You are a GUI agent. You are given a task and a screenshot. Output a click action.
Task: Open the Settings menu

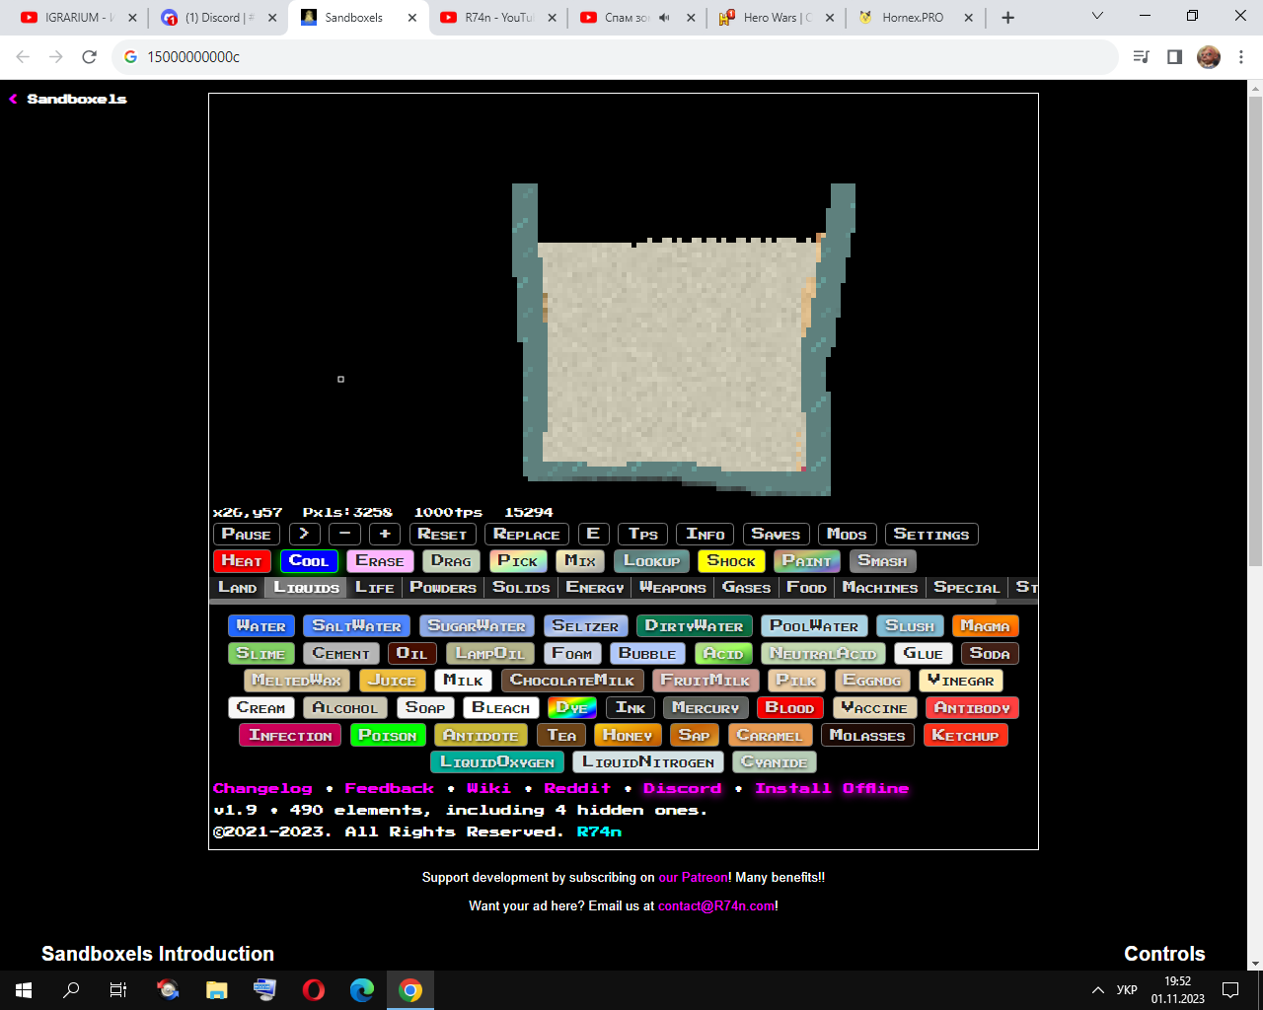point(931,535)
